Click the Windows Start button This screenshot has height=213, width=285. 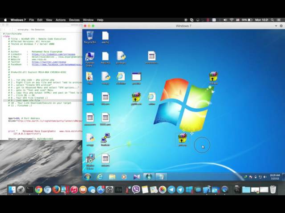click(x=88, y=177)
